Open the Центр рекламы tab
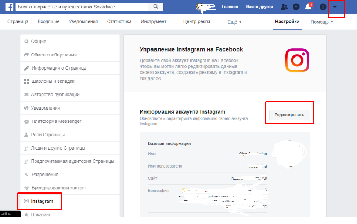357x224 pixels. pos(199,21)
